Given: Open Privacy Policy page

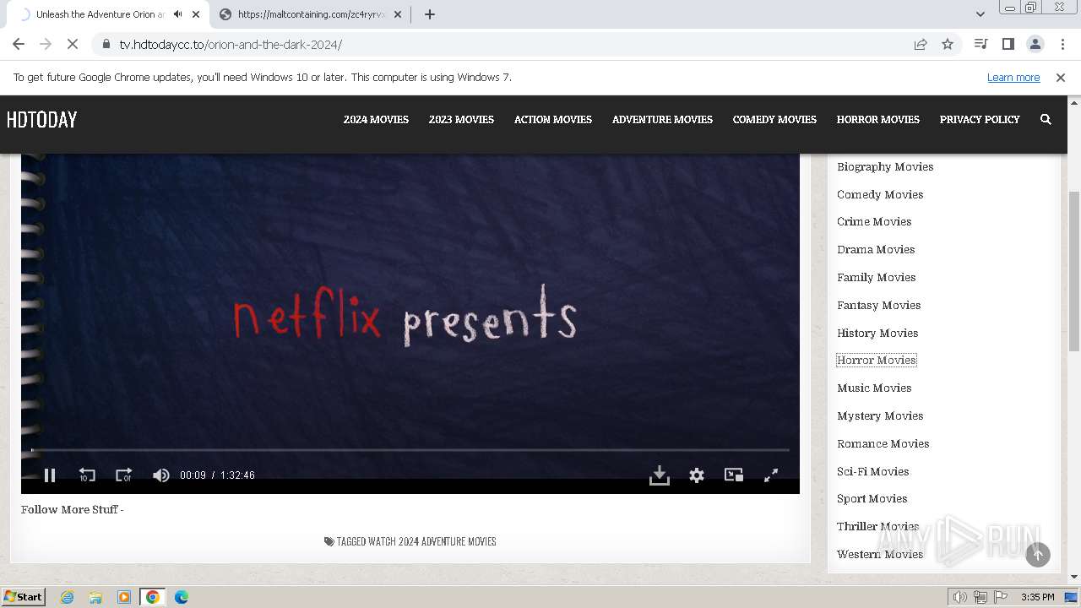Looking at the screenshot, I should [x=980, y=120].
